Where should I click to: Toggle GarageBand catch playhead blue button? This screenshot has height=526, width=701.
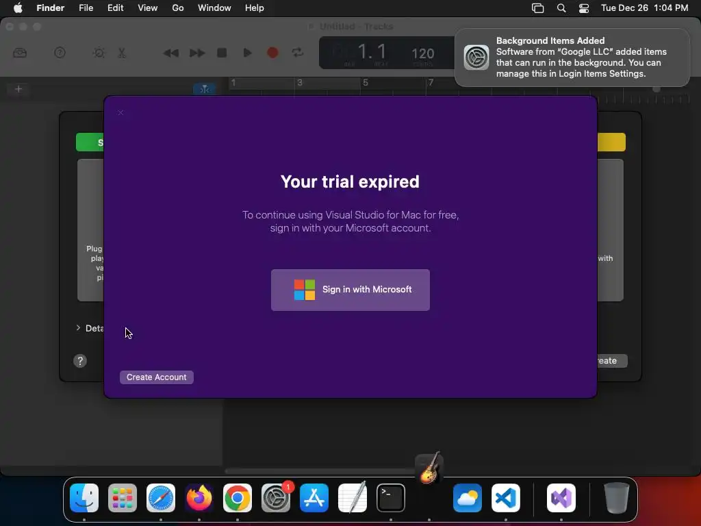[205, 89]
